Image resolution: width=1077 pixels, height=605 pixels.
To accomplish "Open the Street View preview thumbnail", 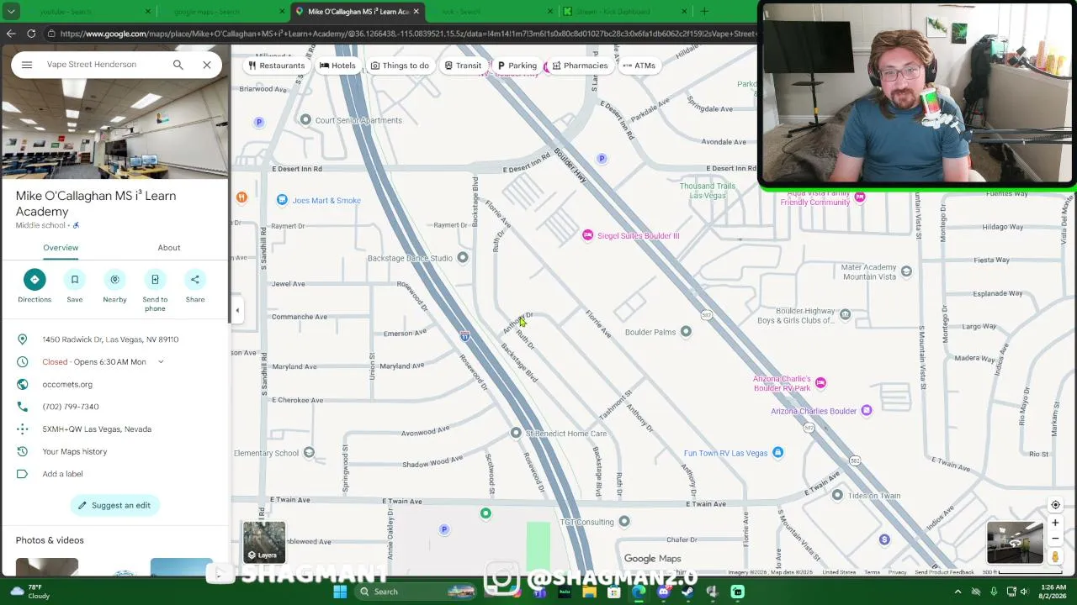I will [1015, 542].
